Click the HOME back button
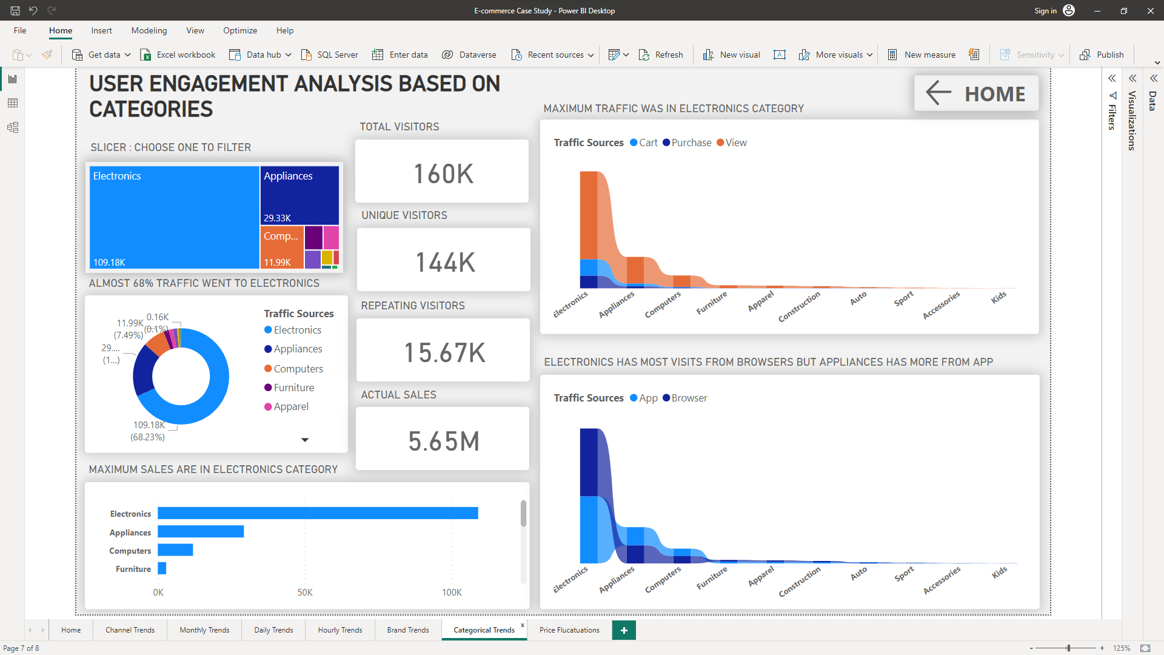The image size is (1164, 655). point(976,93)
